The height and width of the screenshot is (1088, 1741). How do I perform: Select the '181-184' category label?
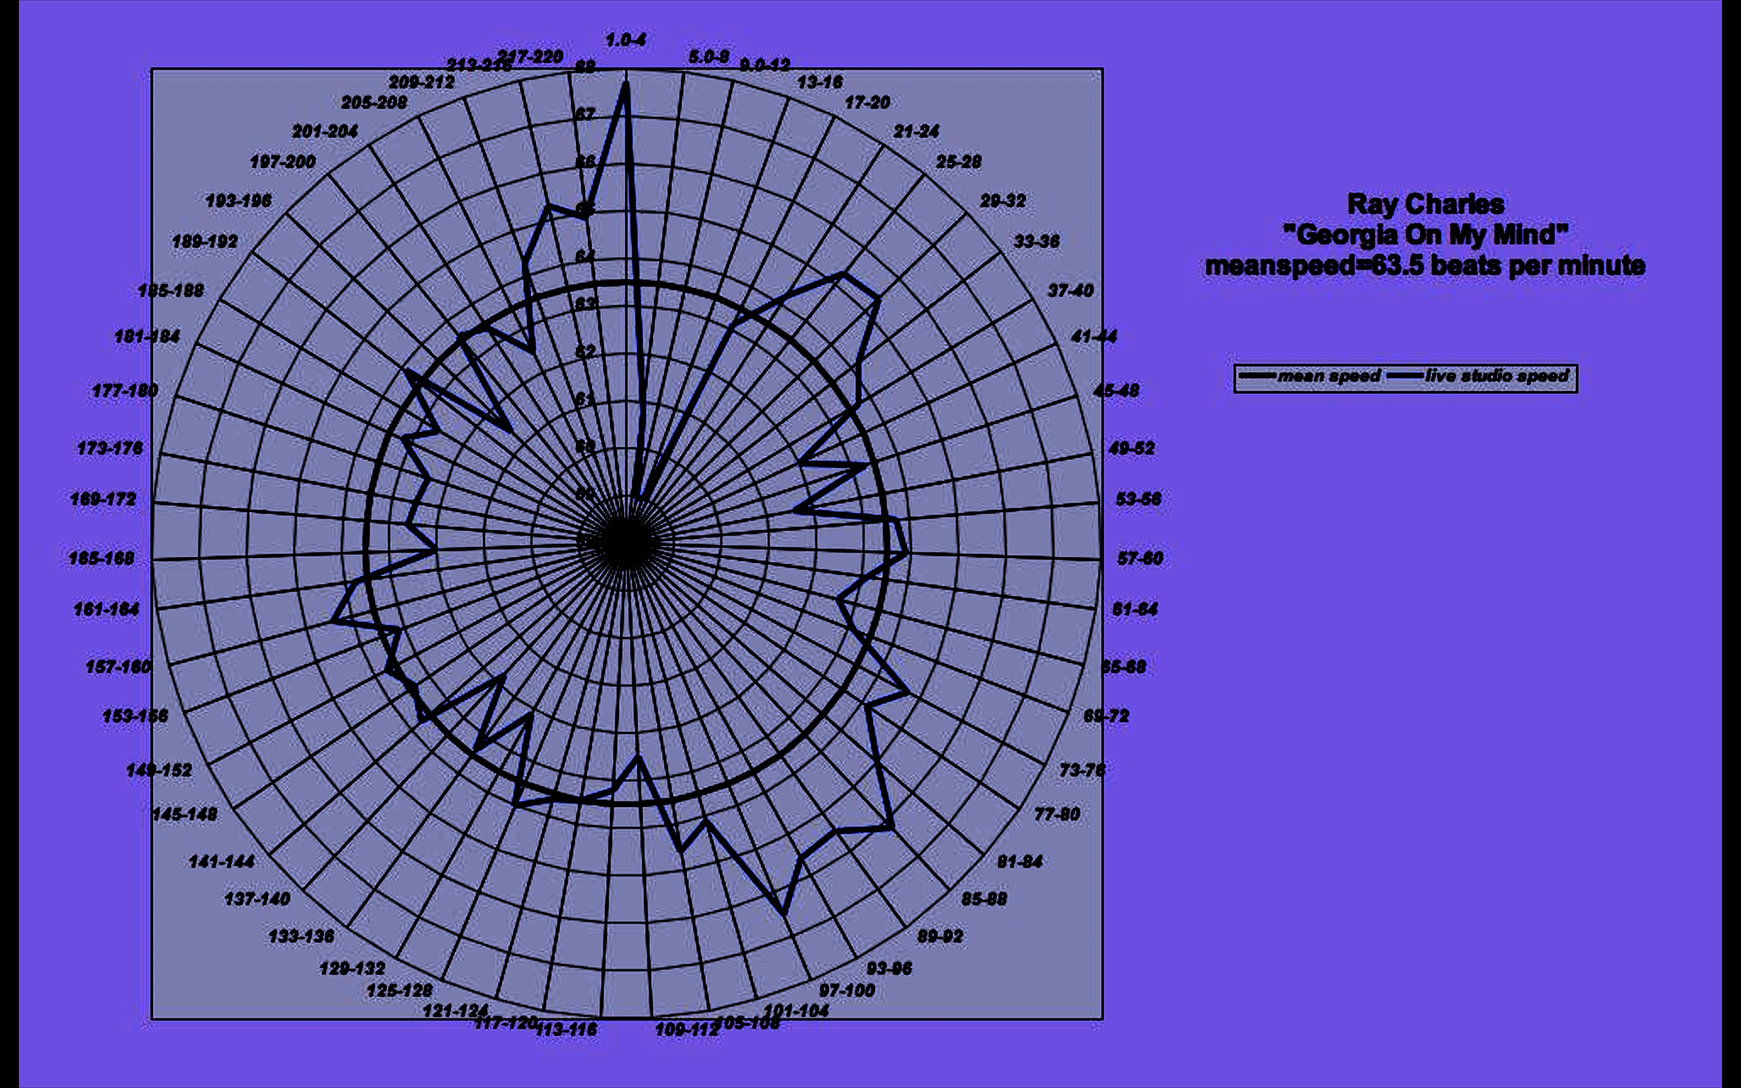147,336
